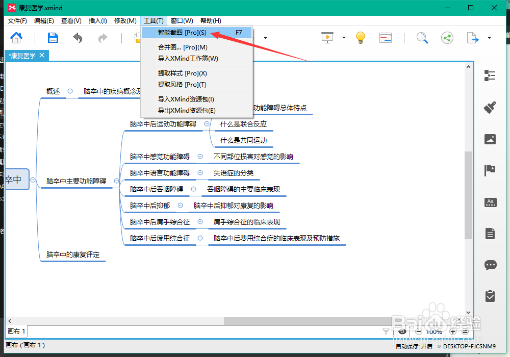Click the vertical scrollbar thumb
The width and height of the screenshot is (510, 357).
468,195
